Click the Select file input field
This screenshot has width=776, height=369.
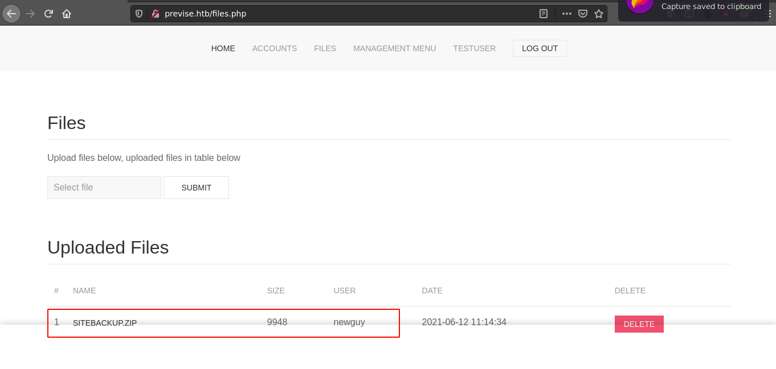[x=104, y=188]
